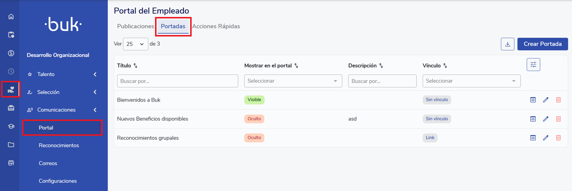Click the home icon in left sidebar

pos(11,17)
